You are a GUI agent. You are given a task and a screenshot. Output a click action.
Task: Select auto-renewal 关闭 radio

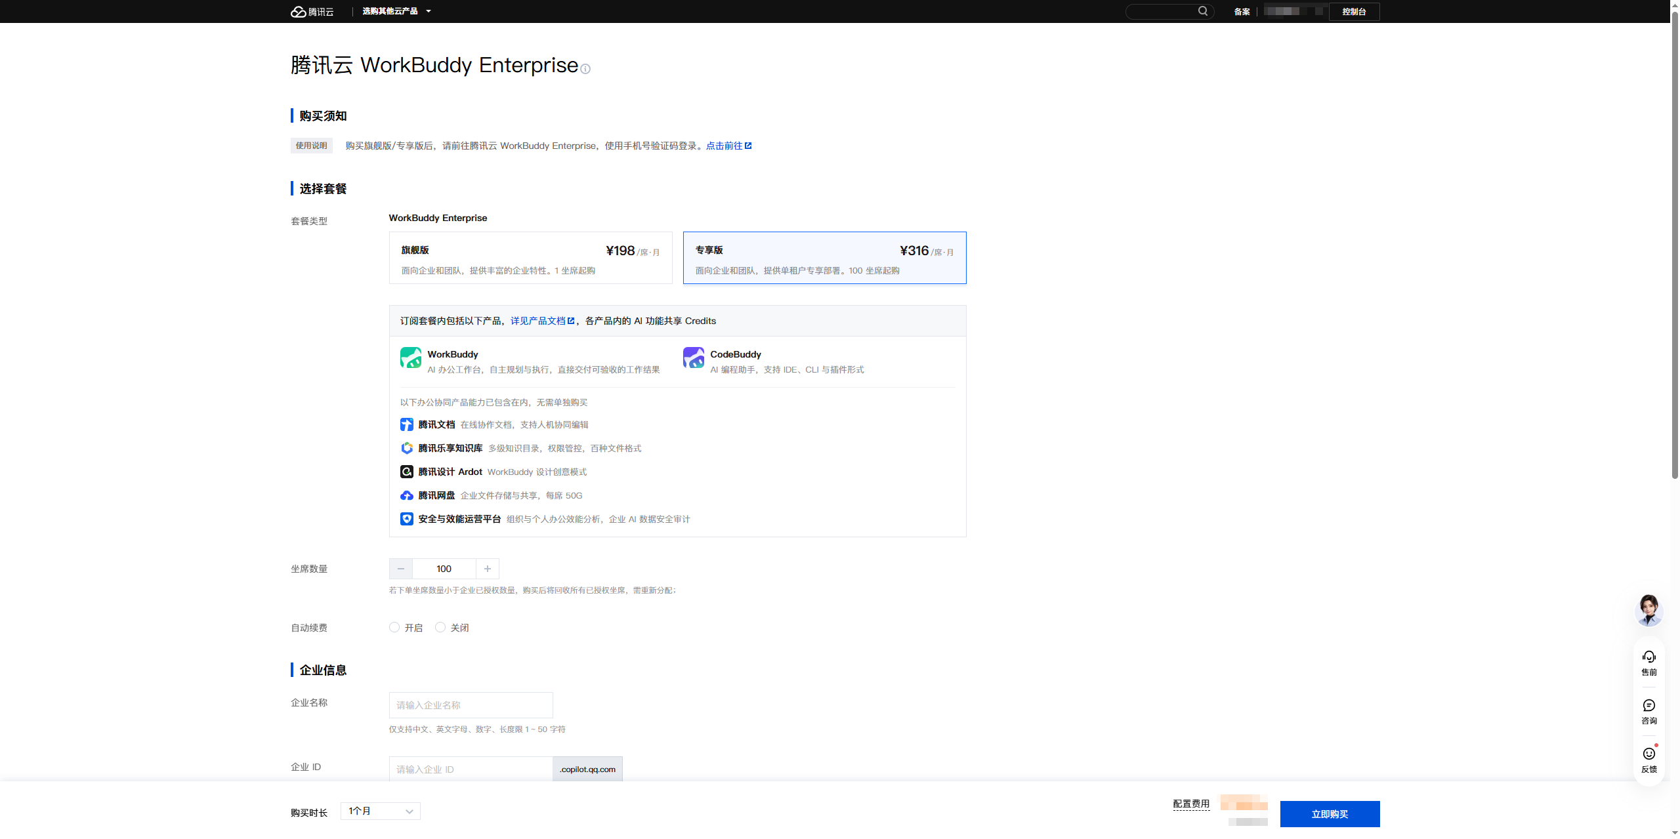point(440,627)
